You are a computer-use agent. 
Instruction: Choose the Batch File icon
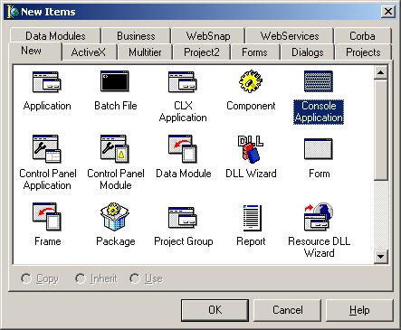115,80
